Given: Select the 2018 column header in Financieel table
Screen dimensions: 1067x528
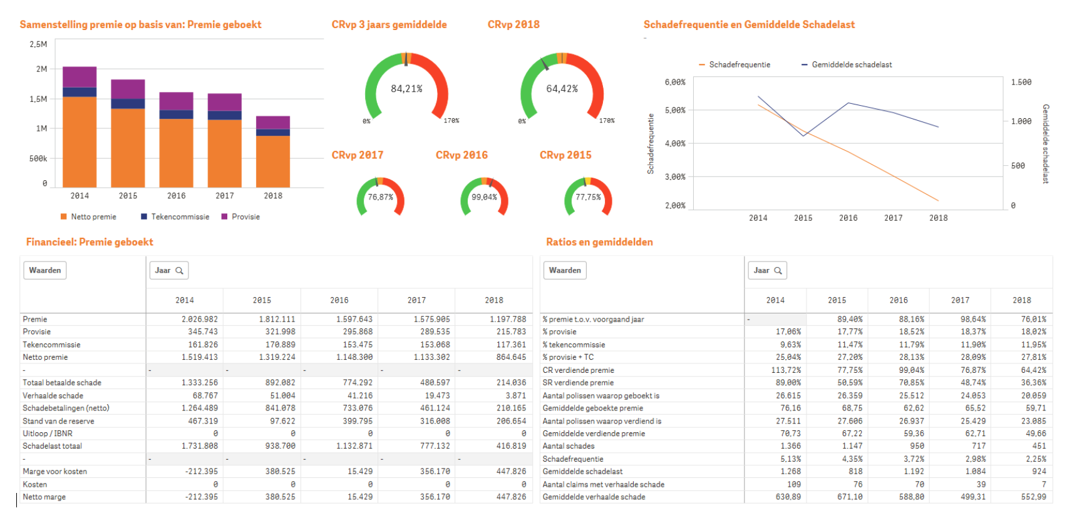Looking at the screenshot, I should [493, 300].
